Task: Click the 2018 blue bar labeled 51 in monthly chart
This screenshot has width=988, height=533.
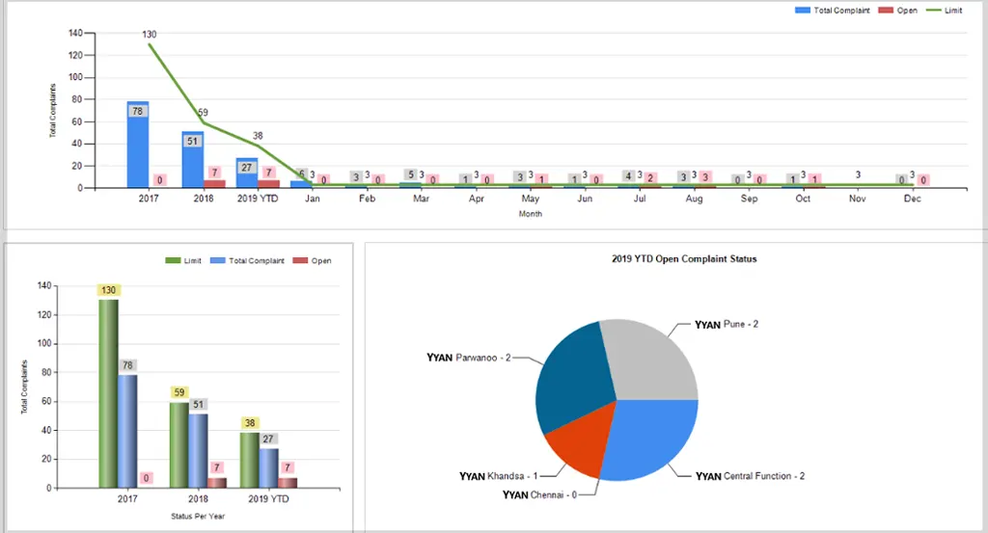Action: point(192,162)
